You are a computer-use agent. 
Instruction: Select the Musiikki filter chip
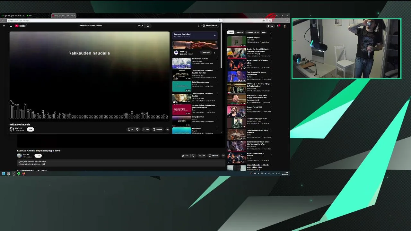click(x=240, y=32)
